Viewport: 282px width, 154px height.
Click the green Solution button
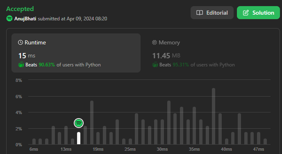(x=258, y=13)
